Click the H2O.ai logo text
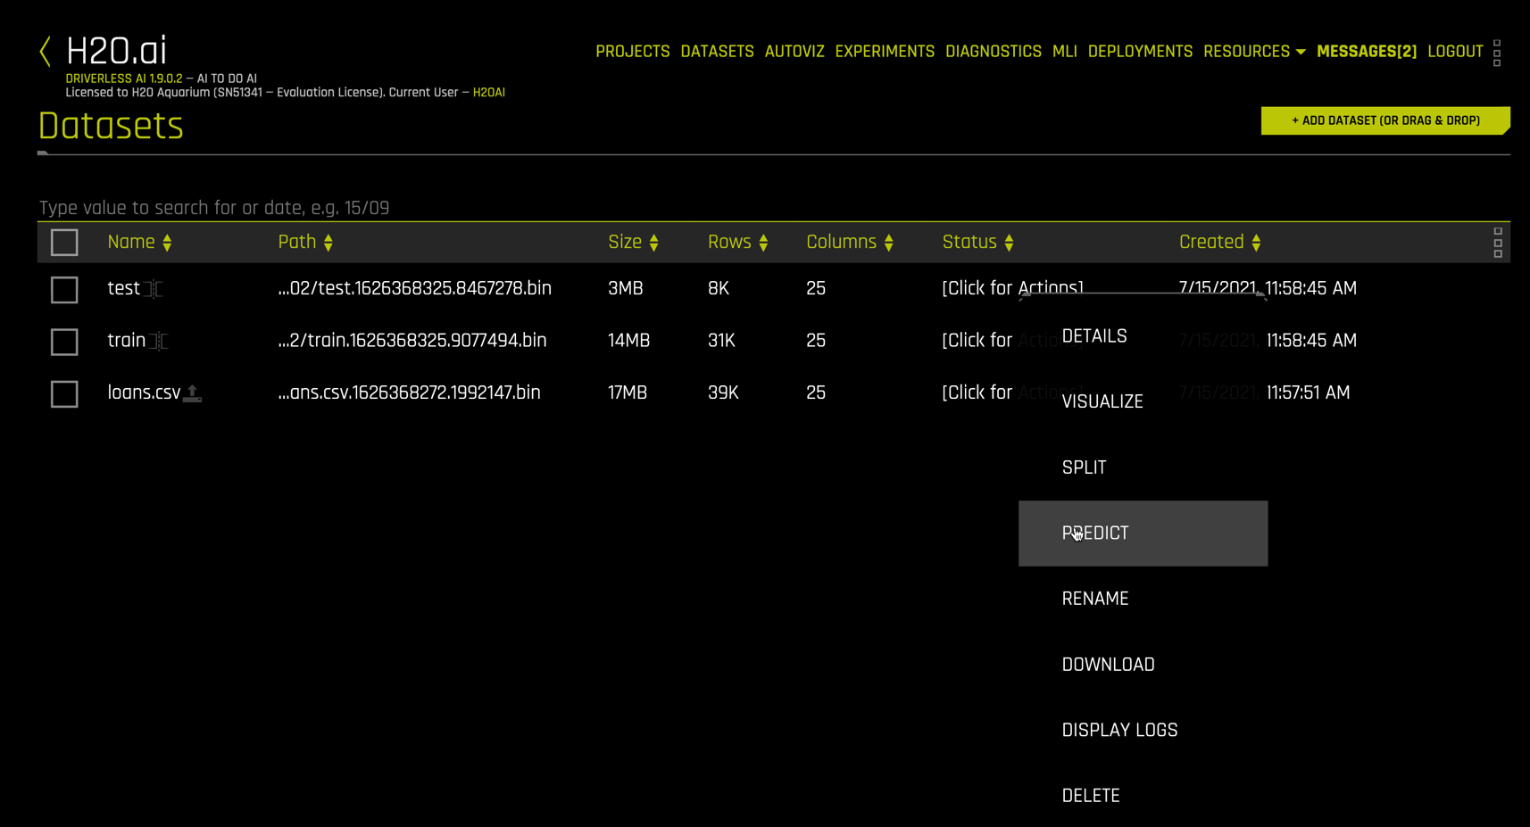 coord(116,51)
